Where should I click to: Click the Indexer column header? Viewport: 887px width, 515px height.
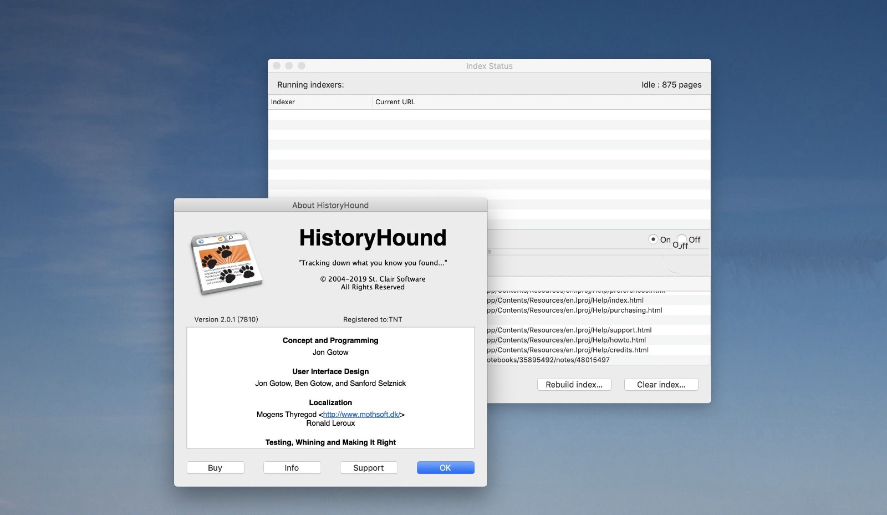(x=320, y=102)
